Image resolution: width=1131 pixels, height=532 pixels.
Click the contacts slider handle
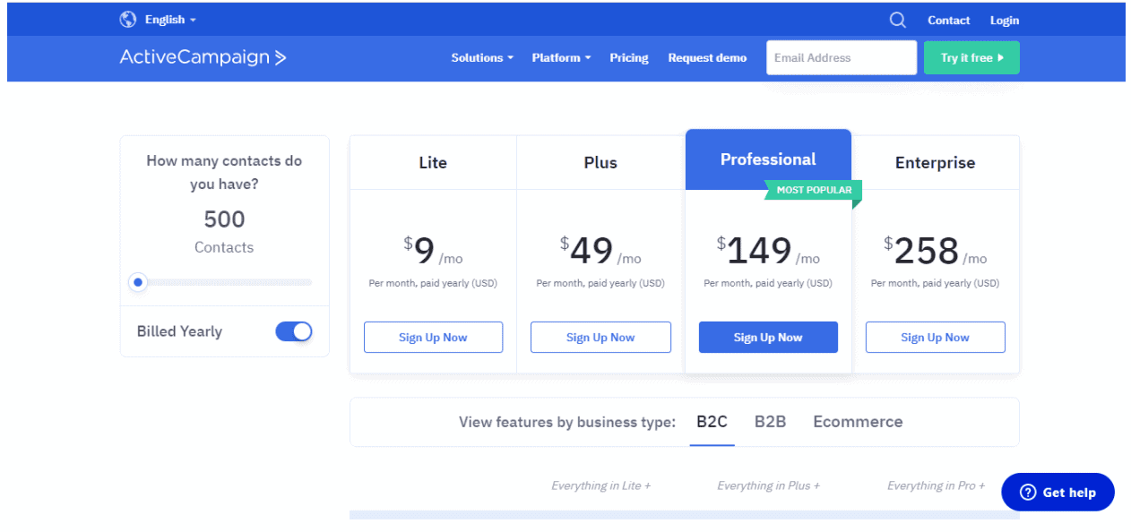[x=138, y=282]
